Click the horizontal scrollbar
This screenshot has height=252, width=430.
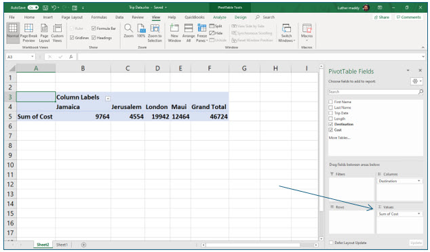point(252,245)
